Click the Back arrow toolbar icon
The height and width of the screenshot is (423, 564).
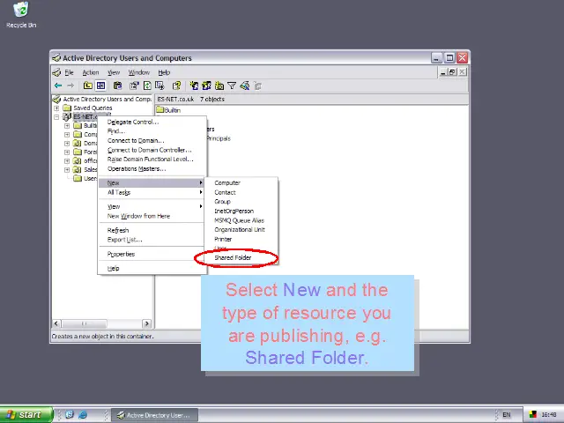[58, 85]
